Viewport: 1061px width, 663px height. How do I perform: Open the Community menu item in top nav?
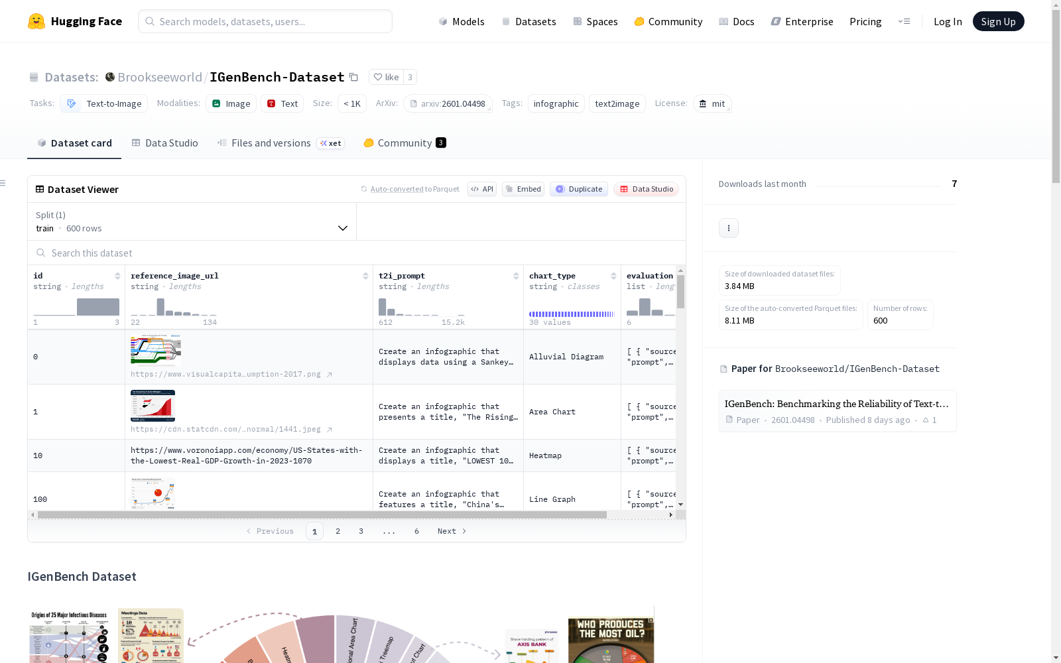point(668,21)
